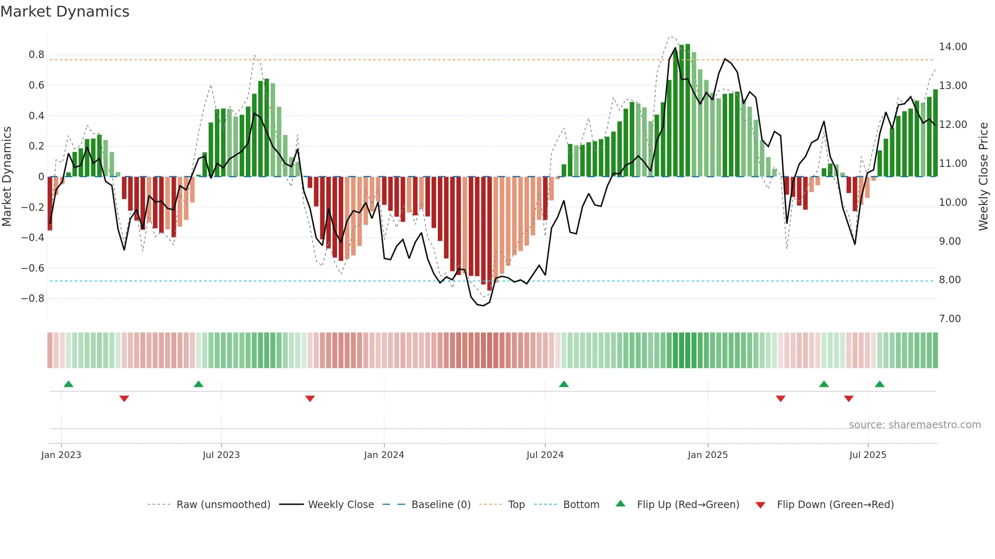Click the −0.2 left axis label
Image resolution: width=995 pixels, height=559 pixels.
coord(33,207)
